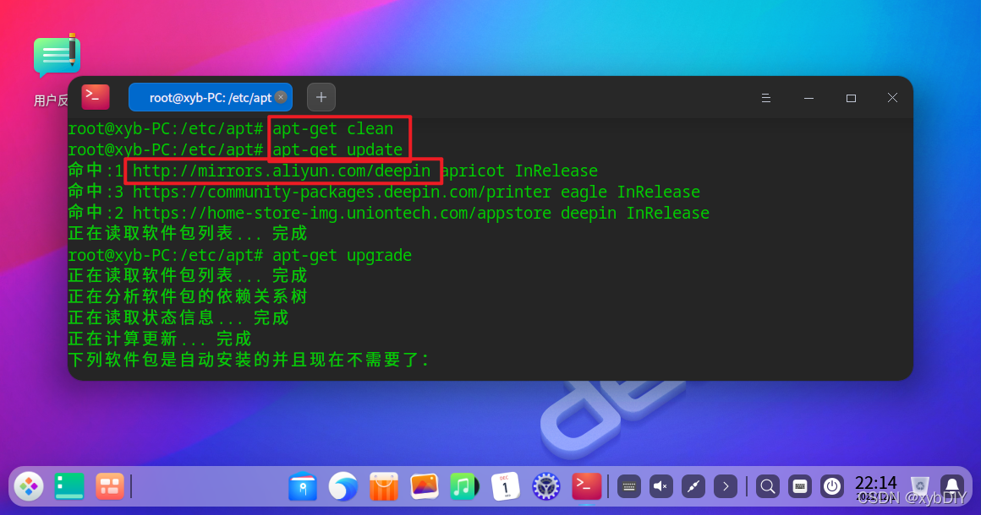This screenshot has height=515, width=981.
Task: Close the terminal window
Action: coord(893,97)
